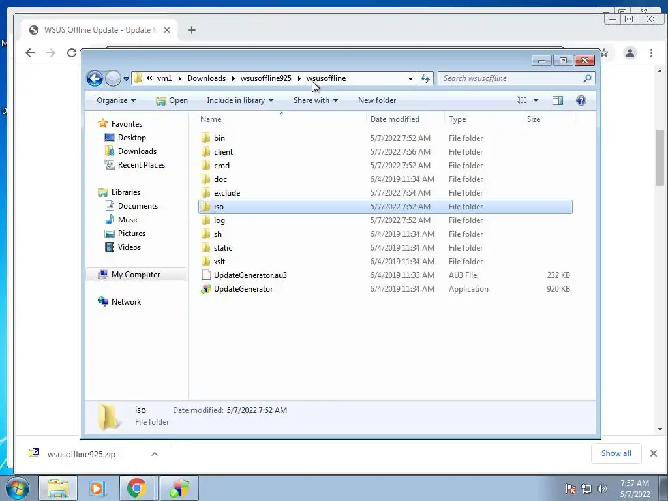Click the Explorer help icon
This screenshot has height=501, width=668.
point(581,100)
